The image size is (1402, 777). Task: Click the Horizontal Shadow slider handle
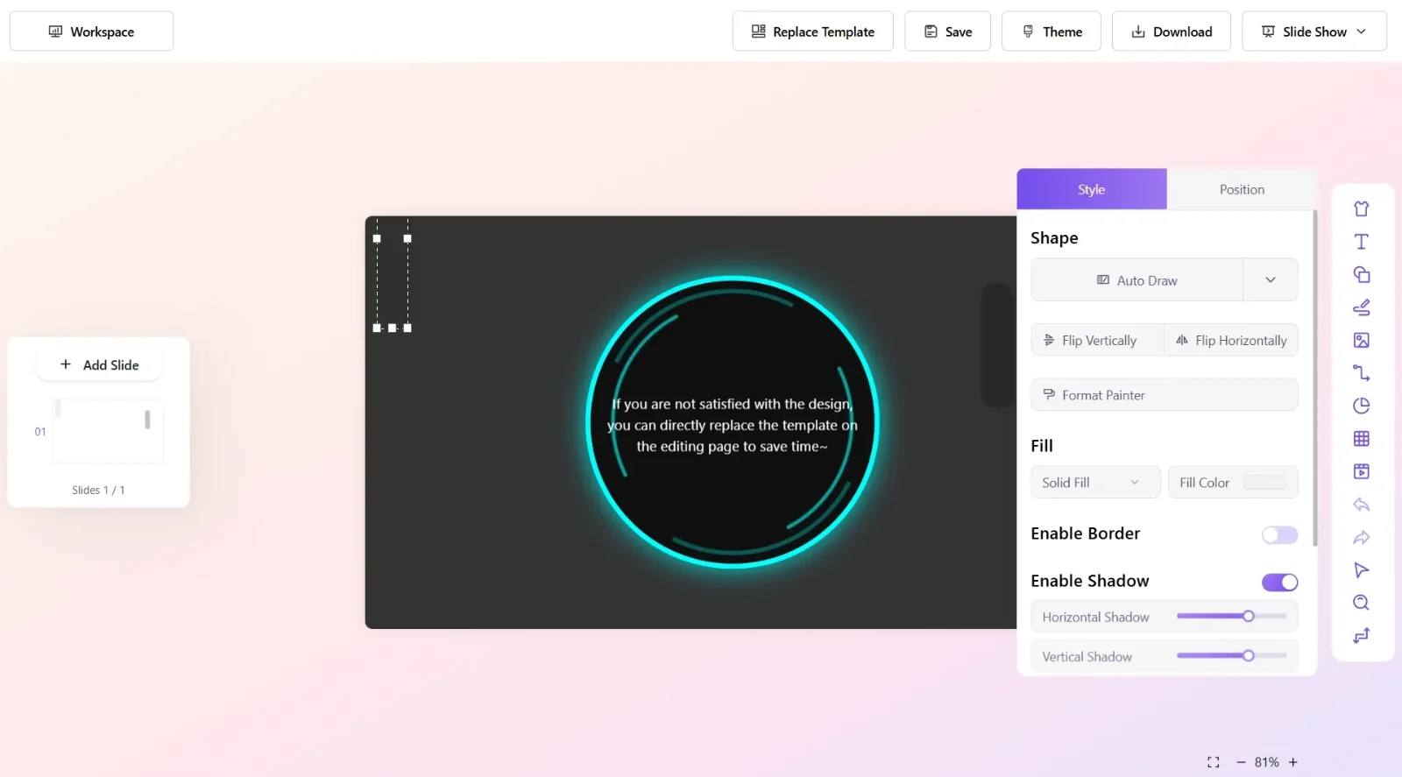click(x=1249, y=617)
